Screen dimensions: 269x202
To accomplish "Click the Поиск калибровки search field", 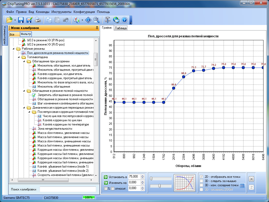I will (x=68, y=189).
